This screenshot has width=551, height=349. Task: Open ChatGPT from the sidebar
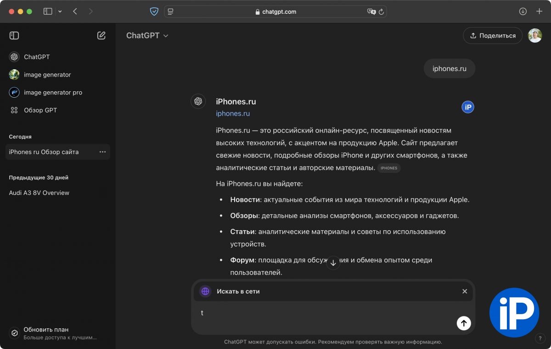coord(58,57)
